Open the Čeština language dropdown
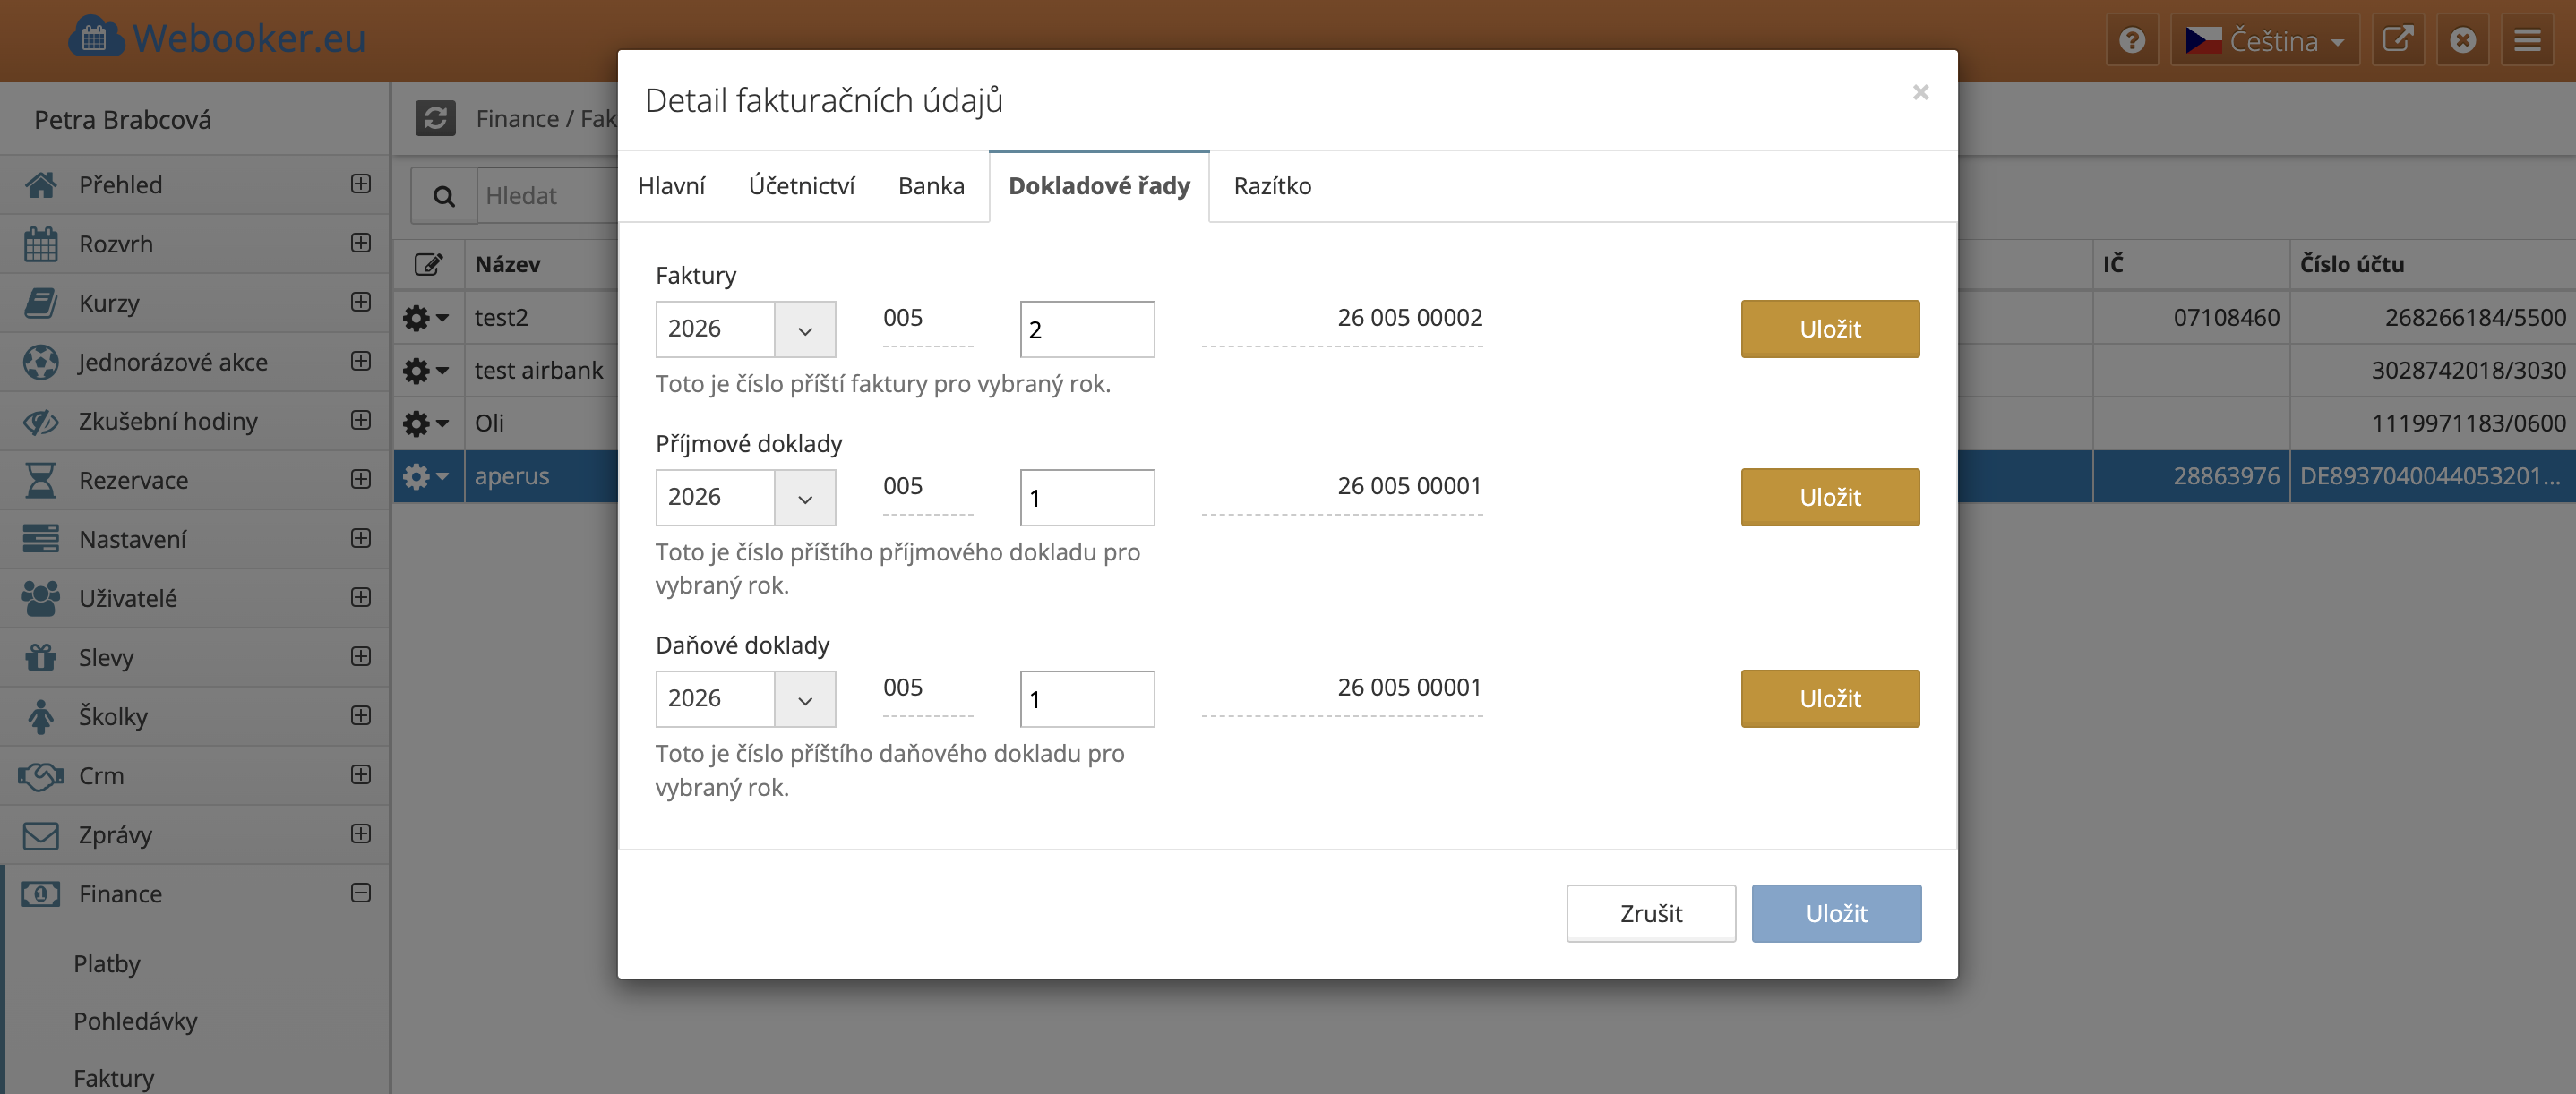The width and height of the screenshot is (2576, 1094). point(2264,40)
